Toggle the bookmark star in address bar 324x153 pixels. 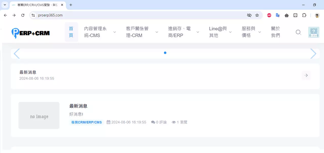pos(257,15)
